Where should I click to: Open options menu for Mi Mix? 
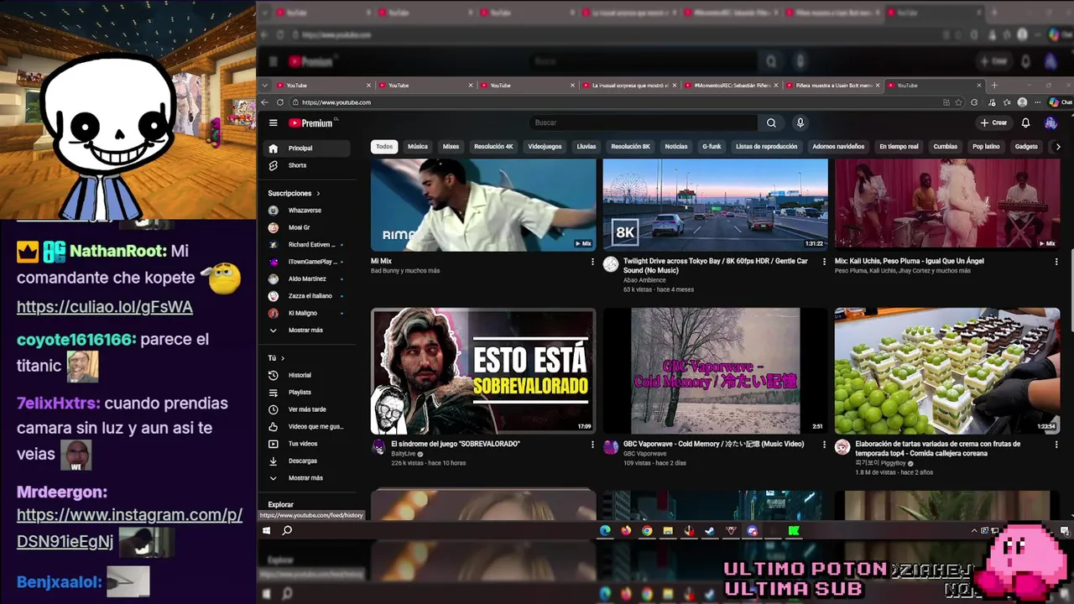pos(592,261)
